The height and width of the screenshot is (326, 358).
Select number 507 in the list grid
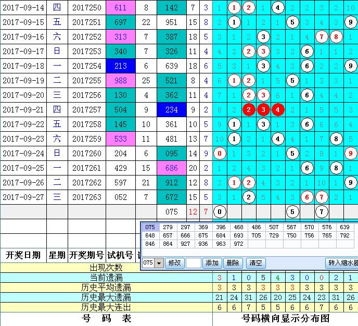[274, 227]
